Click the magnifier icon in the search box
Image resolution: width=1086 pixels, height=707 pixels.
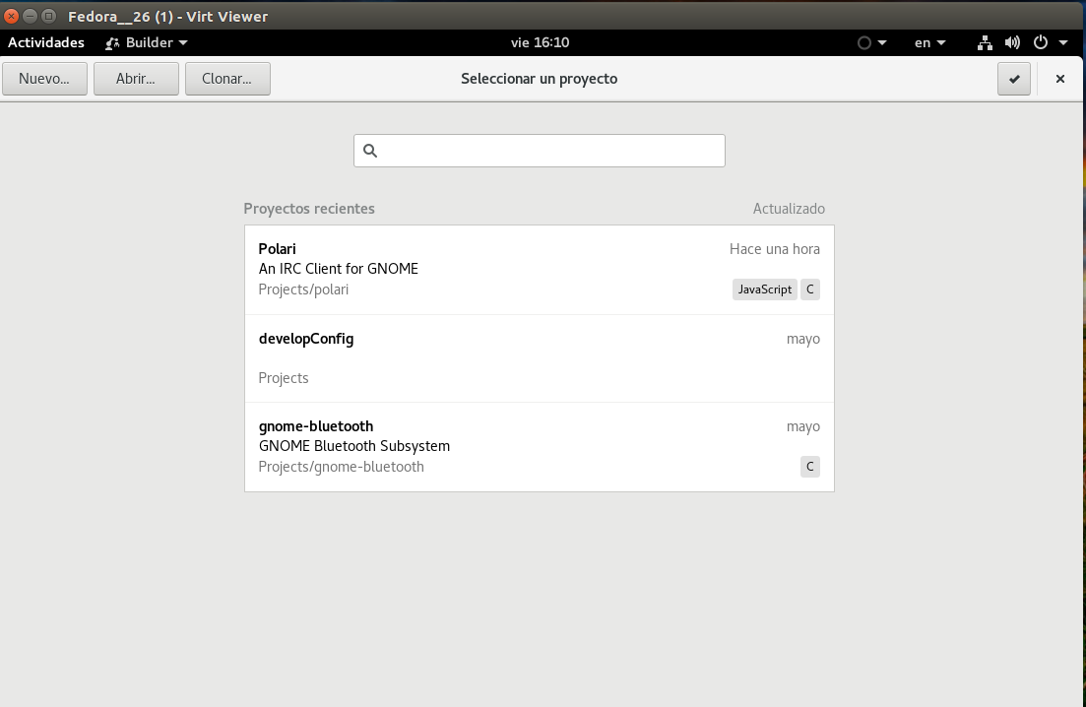click(x=370, y=151)
